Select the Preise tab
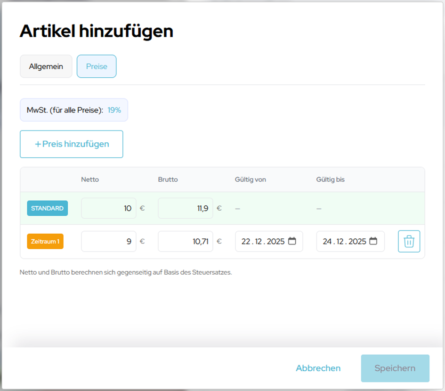 pyautogui.click(x=97, y=66)
